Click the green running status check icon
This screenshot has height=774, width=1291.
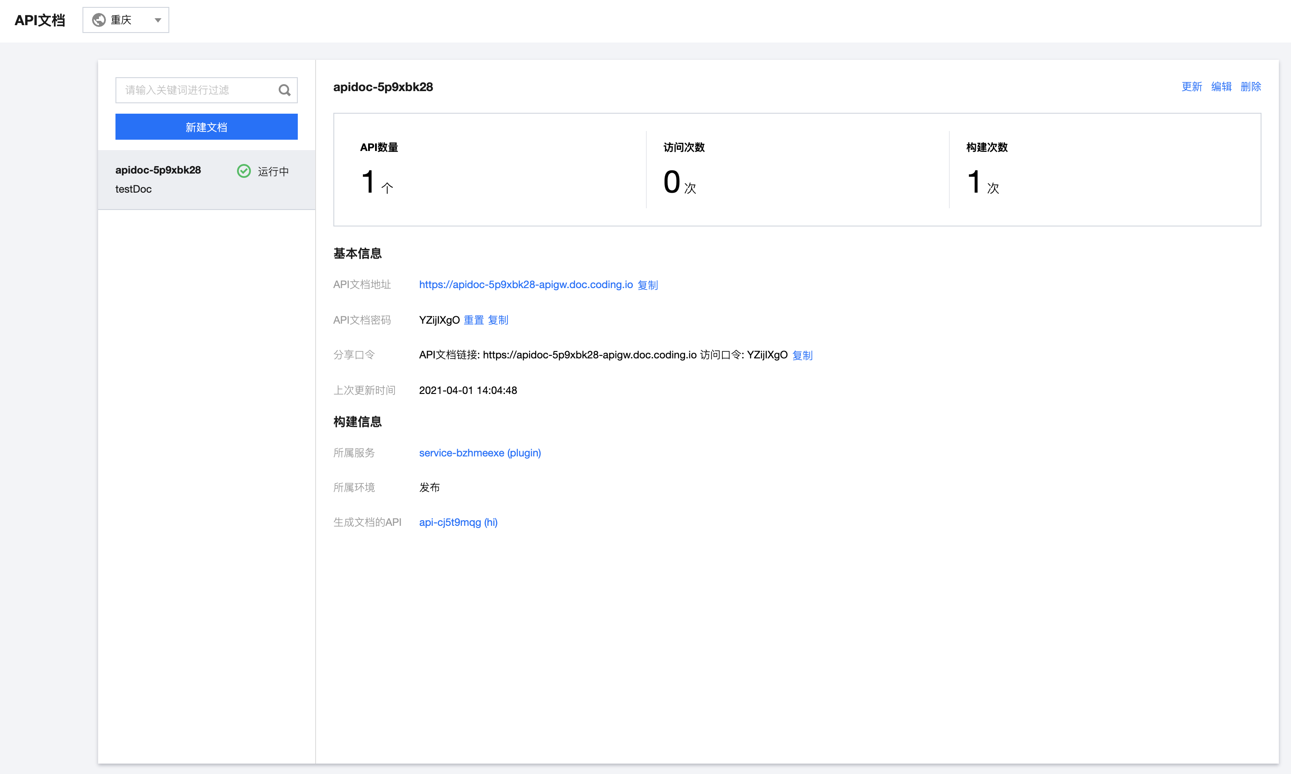pos(244,171)
